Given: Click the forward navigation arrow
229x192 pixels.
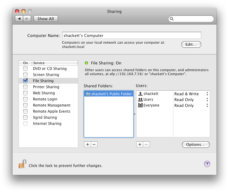Looking at the screenshot, I should point(27,19).
